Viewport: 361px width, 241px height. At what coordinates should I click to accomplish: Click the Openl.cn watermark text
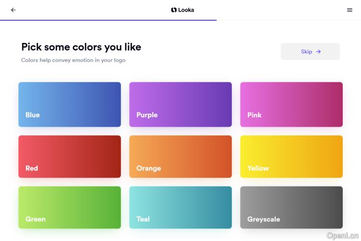[x=343, y=235]
